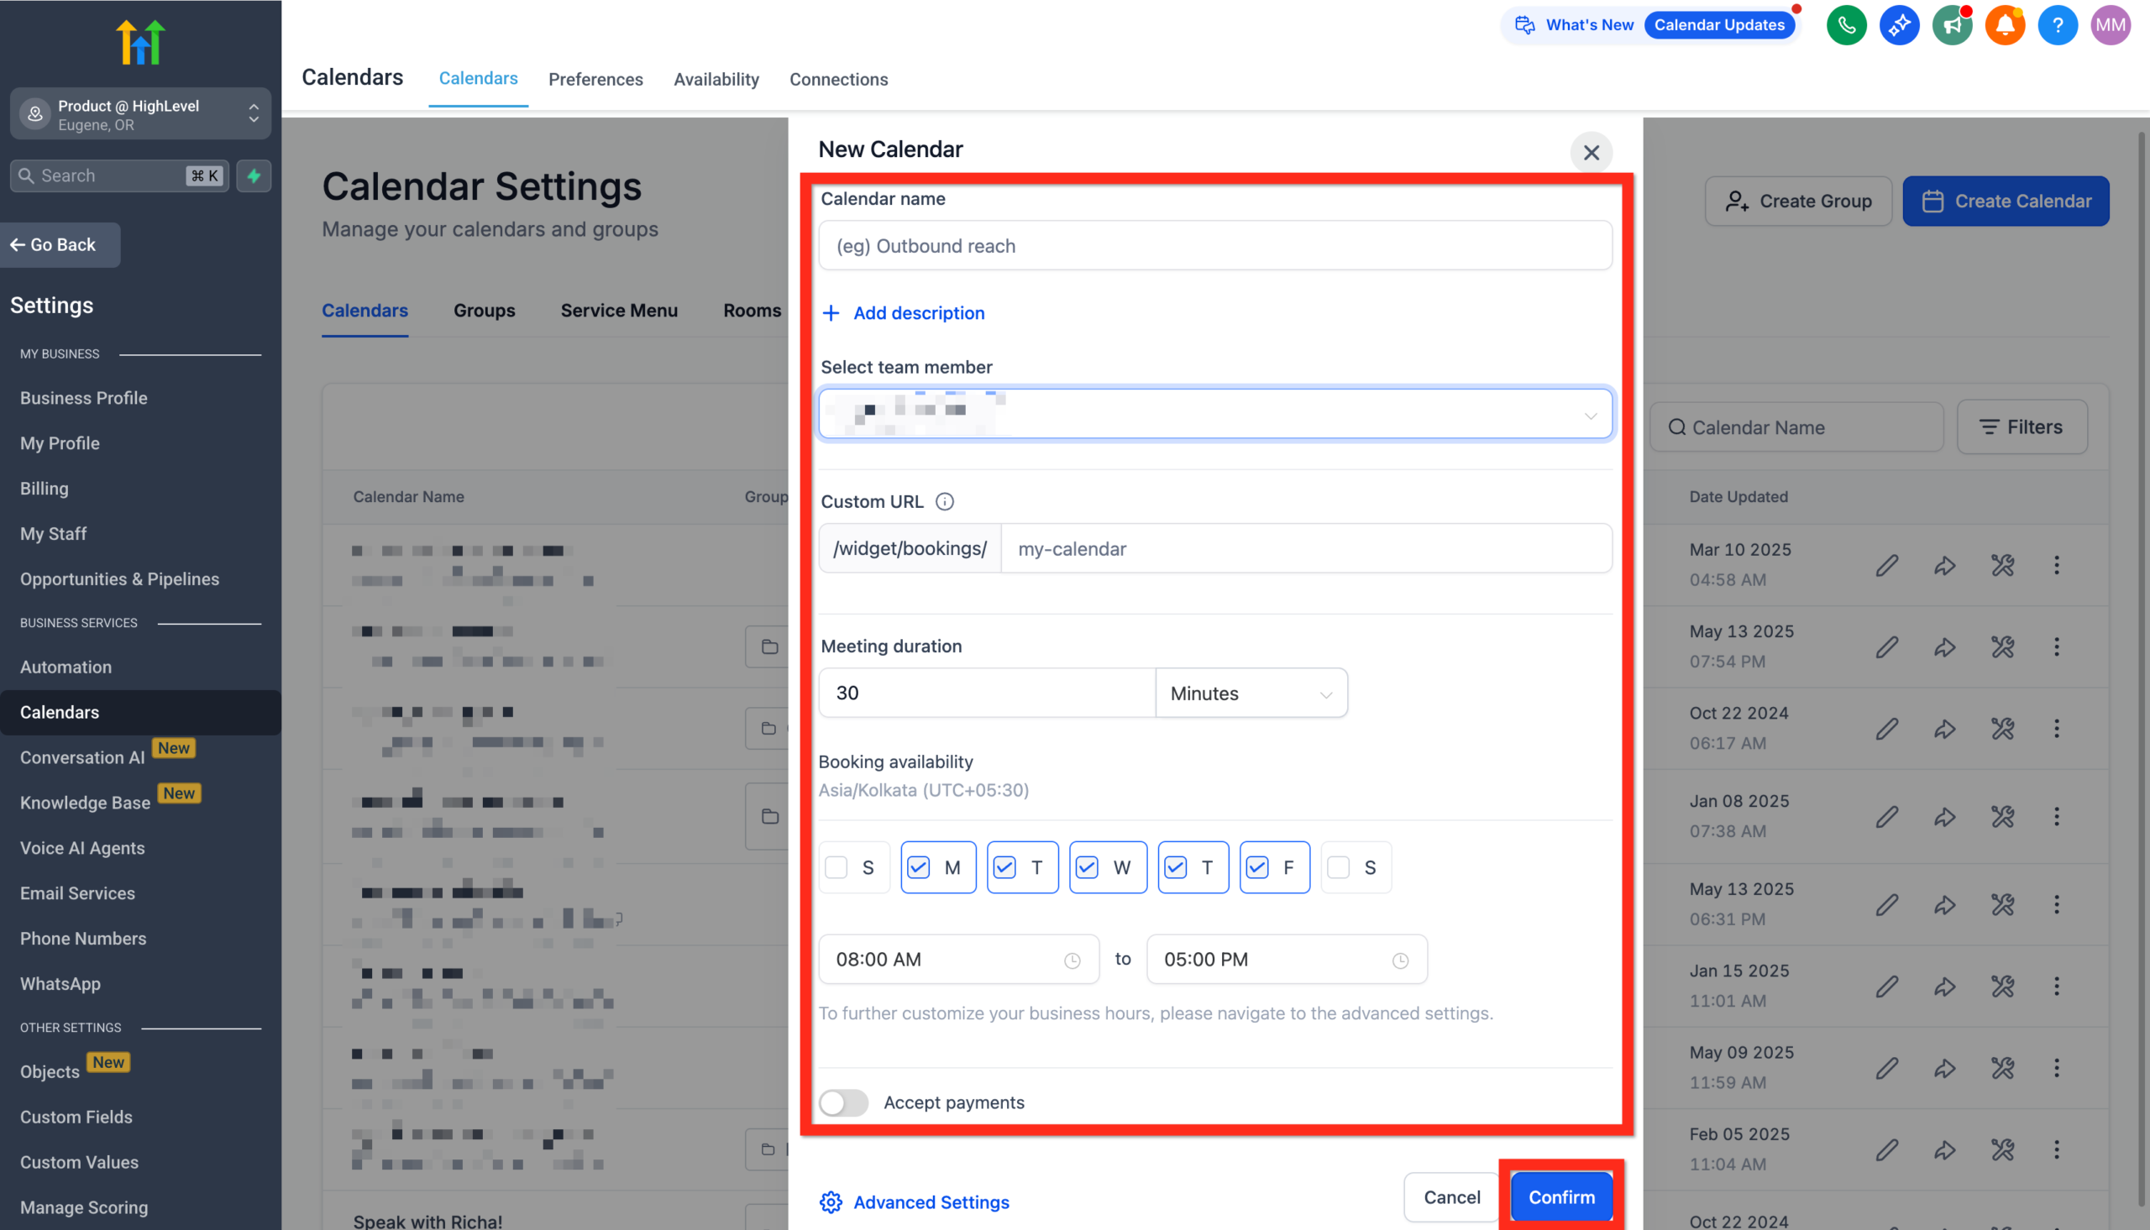Click the blue AI sparkles icon

1899,24
